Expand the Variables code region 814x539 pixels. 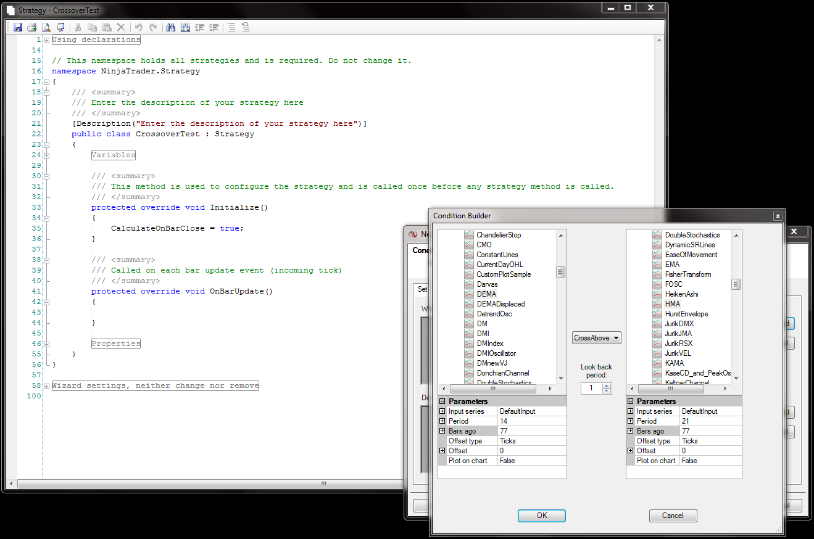point(46,155)
